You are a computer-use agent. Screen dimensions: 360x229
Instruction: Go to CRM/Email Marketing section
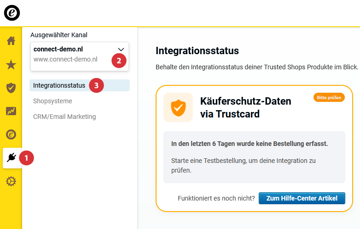point(64,117)
